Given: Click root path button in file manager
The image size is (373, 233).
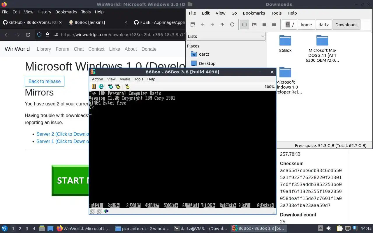Looking at the screenshot, I should (290, 25).
